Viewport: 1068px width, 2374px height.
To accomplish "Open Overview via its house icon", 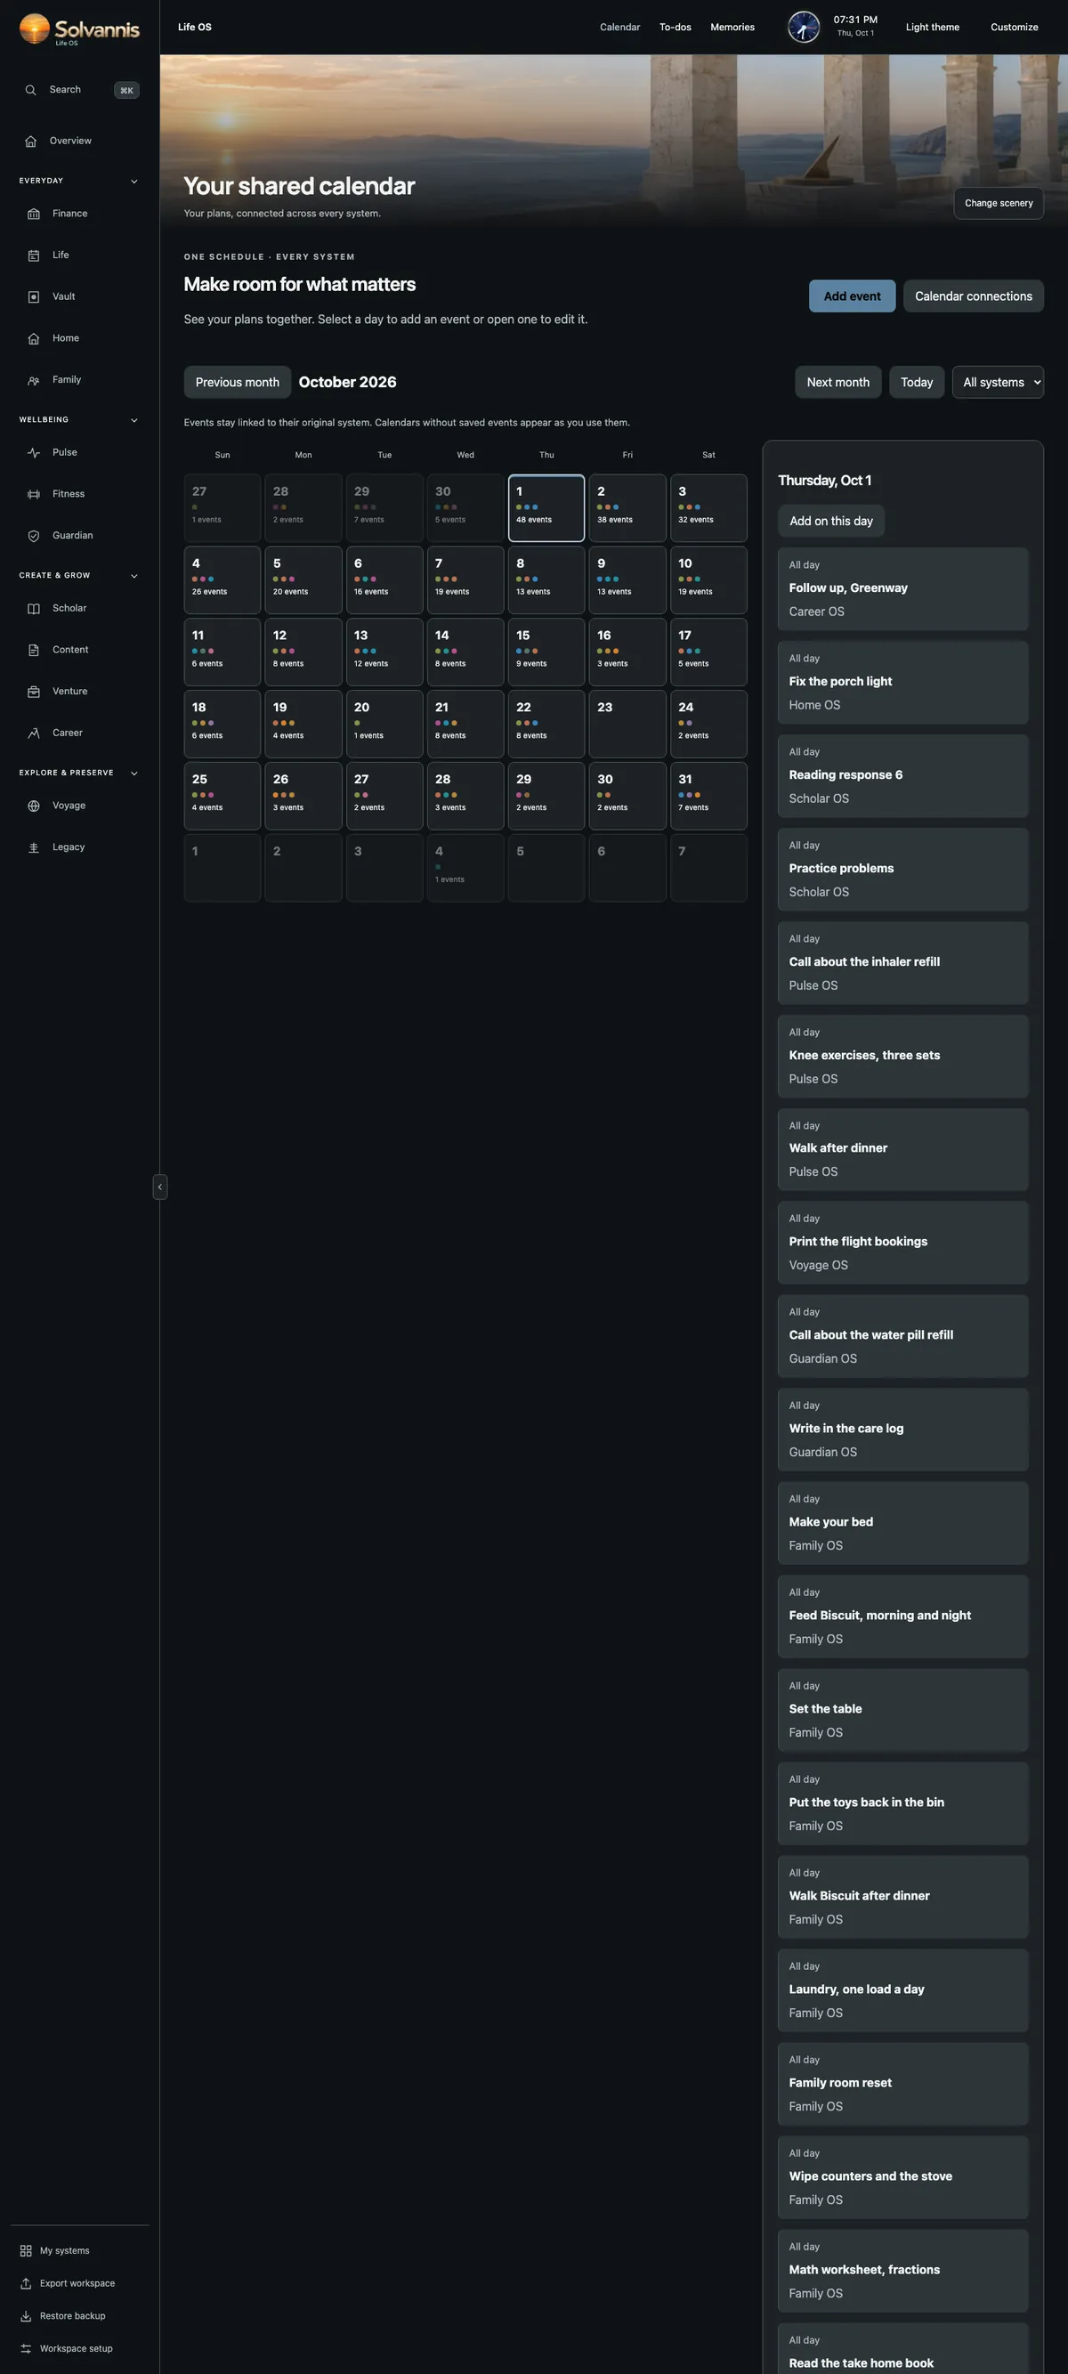I will pos(30,141).
